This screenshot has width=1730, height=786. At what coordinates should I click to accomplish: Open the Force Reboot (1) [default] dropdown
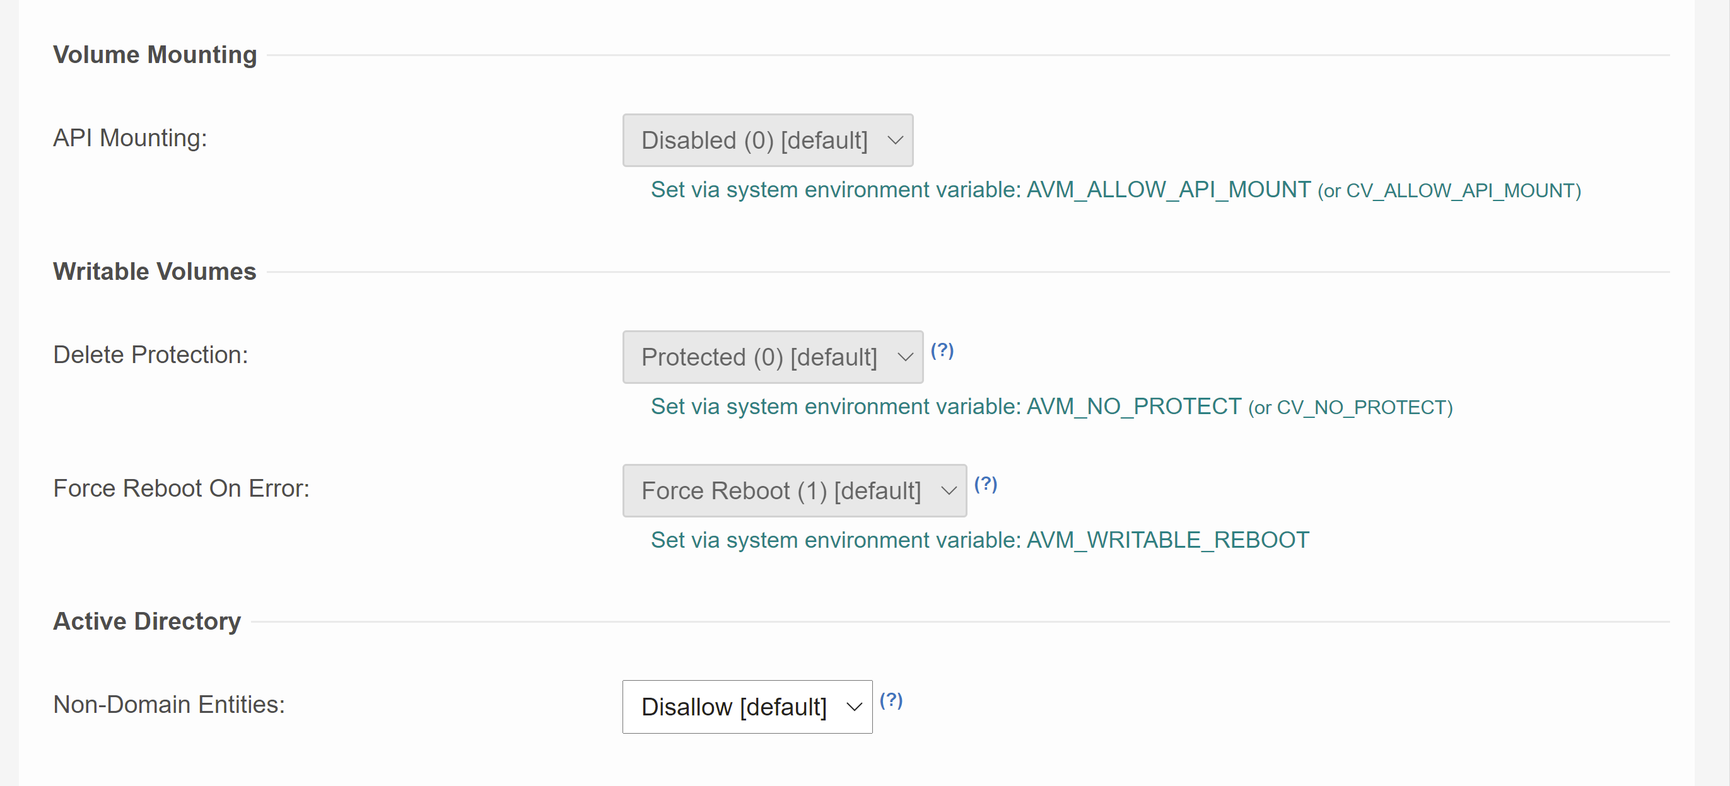point(794,490)
